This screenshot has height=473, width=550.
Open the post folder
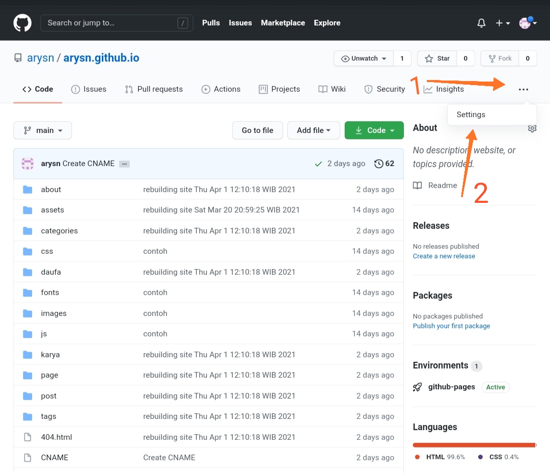(48, 396)
